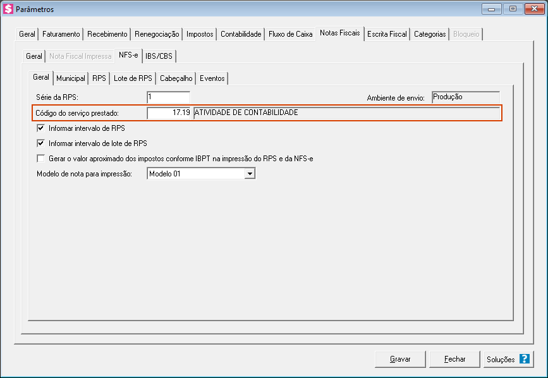Switch to the Faturamento tab
This screenshot has width=548, height=378.
click(61, 34)
